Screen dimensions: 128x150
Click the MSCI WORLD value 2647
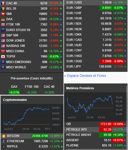(x=44, y=67)
